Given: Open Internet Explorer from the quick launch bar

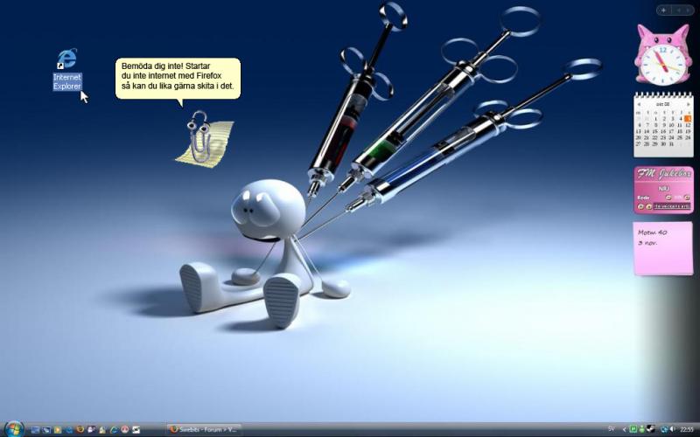Looking at the screenshot, I should tap(114, 430).
